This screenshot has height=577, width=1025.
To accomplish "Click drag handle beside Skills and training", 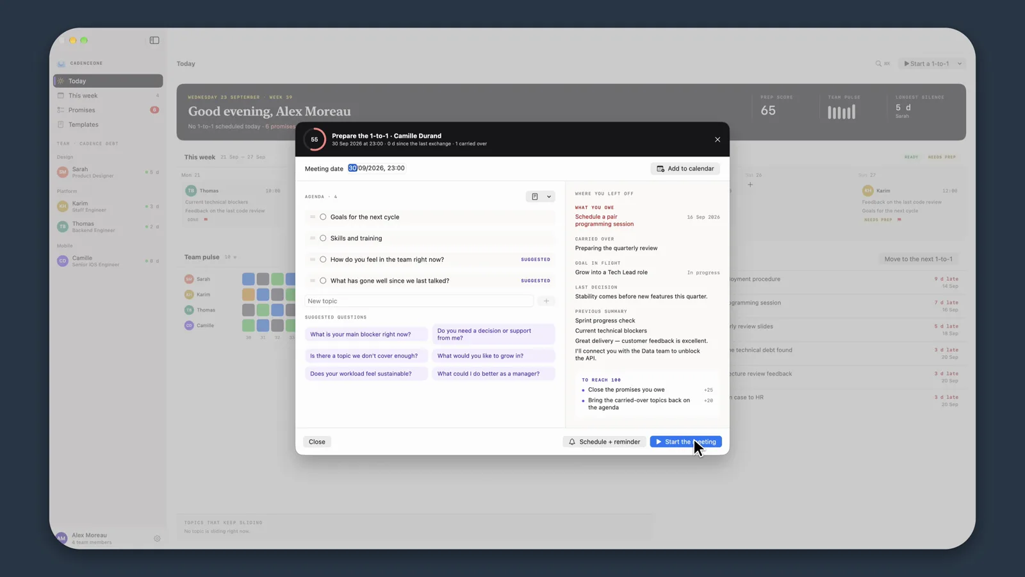I will pos(313,238).
